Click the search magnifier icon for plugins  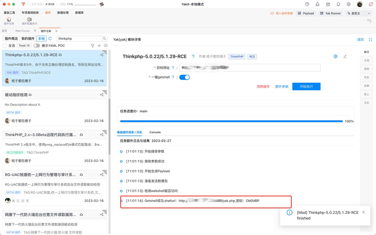point(105,38)
